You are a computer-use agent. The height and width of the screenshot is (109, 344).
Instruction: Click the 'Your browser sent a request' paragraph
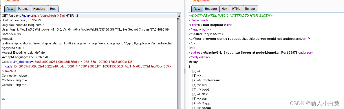coord(249,39)
